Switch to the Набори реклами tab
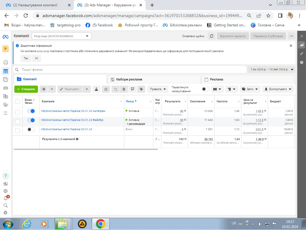The image size is (306, 231). point(154,79)
